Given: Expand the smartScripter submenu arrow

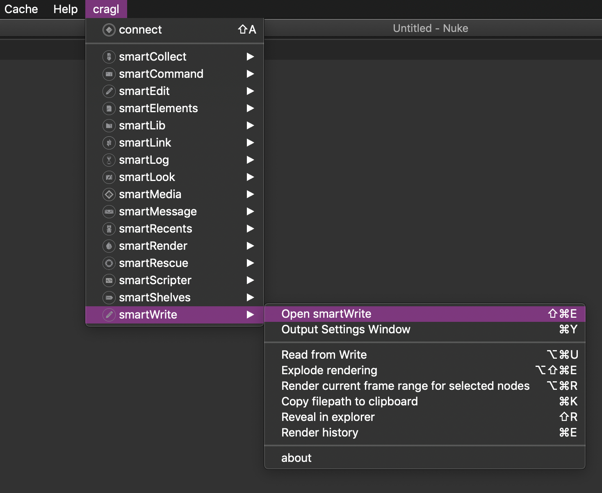Looking at the screenshot, I should 250,280.
